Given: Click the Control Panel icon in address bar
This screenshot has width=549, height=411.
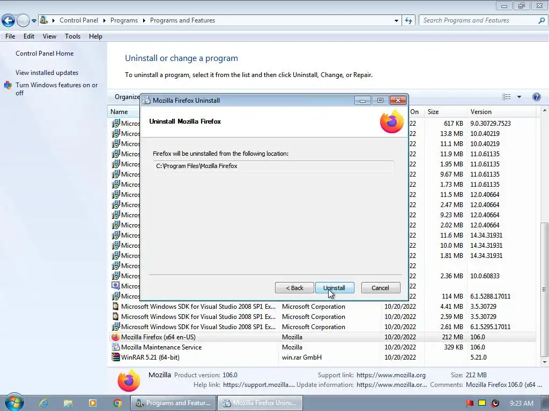Looking at the screenshot, I should pyautogui.click(x=43, y=20).
